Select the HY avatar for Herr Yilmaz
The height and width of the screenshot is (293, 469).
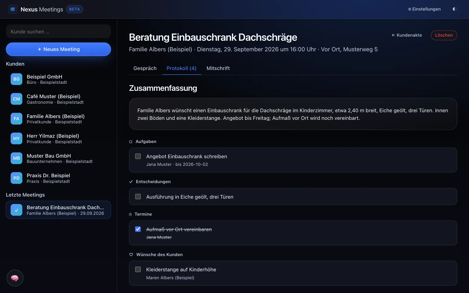[16, 139]
